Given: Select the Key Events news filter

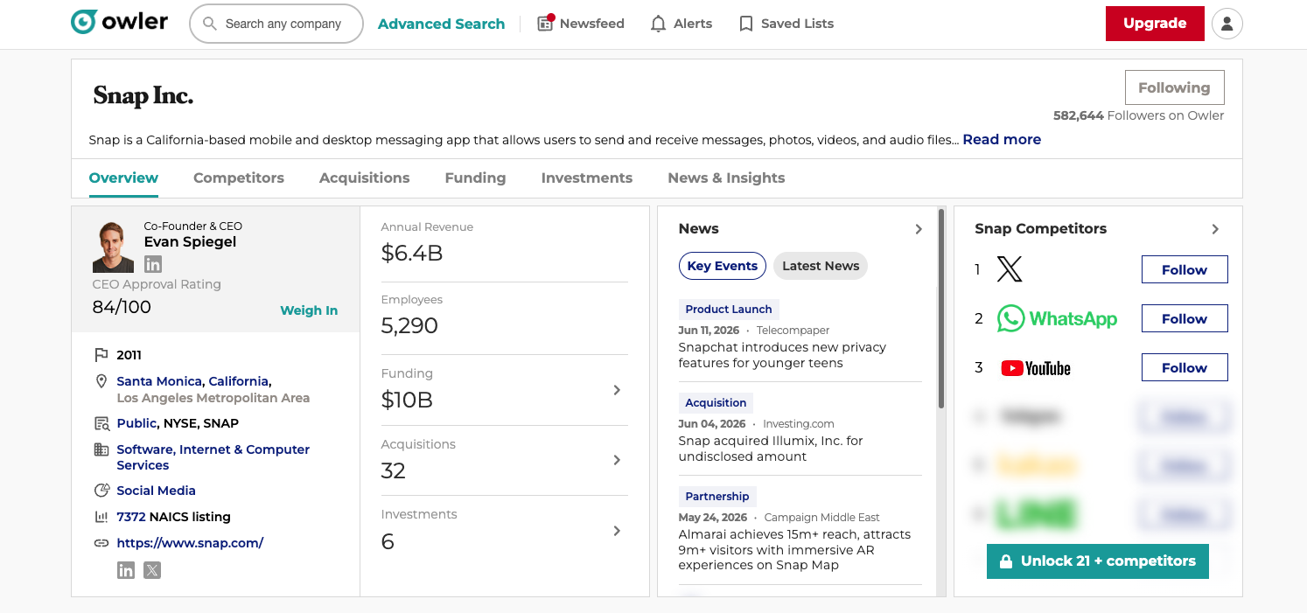Looking at the screenshot, I should [723, 266].
